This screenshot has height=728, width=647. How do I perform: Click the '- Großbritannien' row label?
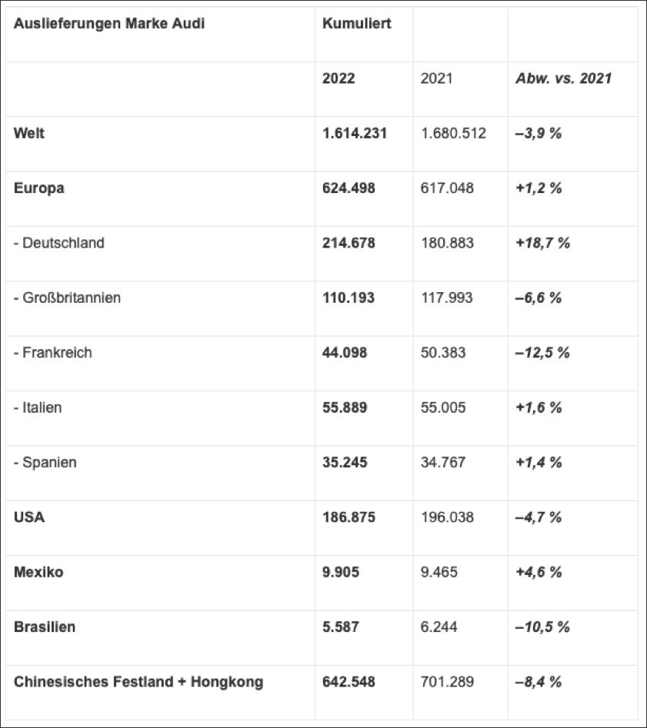point(67,298)
